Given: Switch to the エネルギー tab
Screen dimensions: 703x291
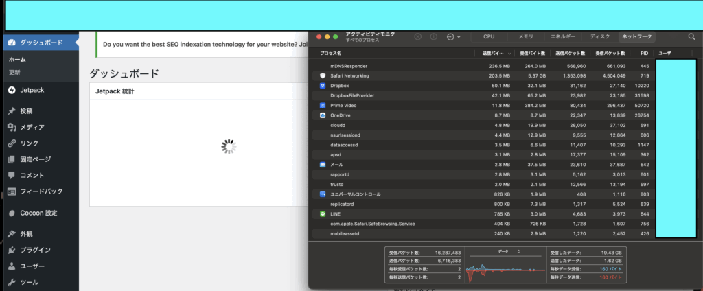Looking at the screenshot, I should coord(563,37).
